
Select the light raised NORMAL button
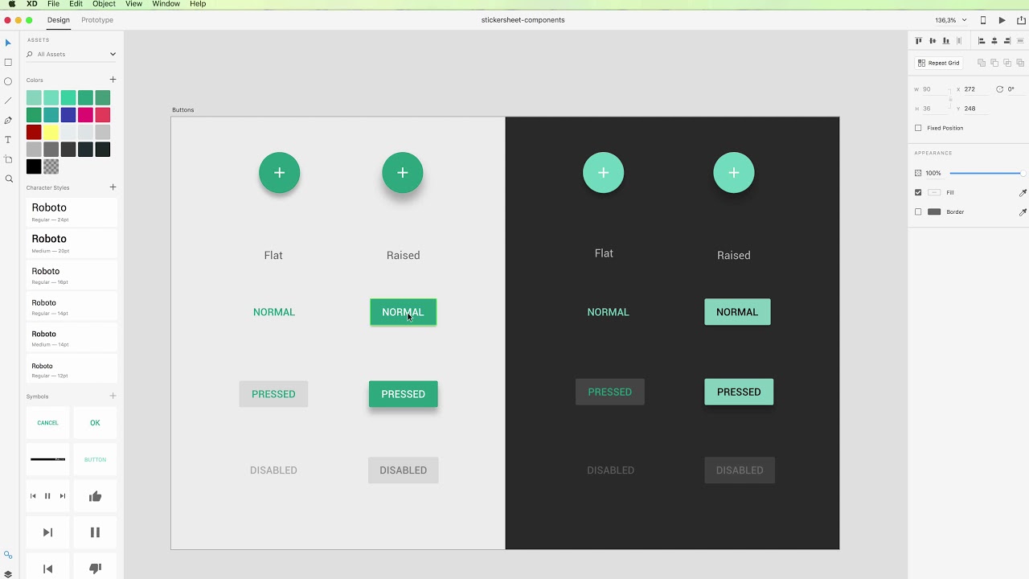[403, 312]
